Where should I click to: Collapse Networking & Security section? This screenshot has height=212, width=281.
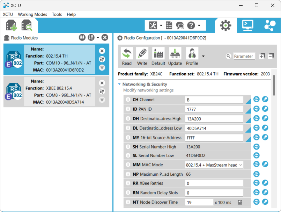click(x=119, y=84)
